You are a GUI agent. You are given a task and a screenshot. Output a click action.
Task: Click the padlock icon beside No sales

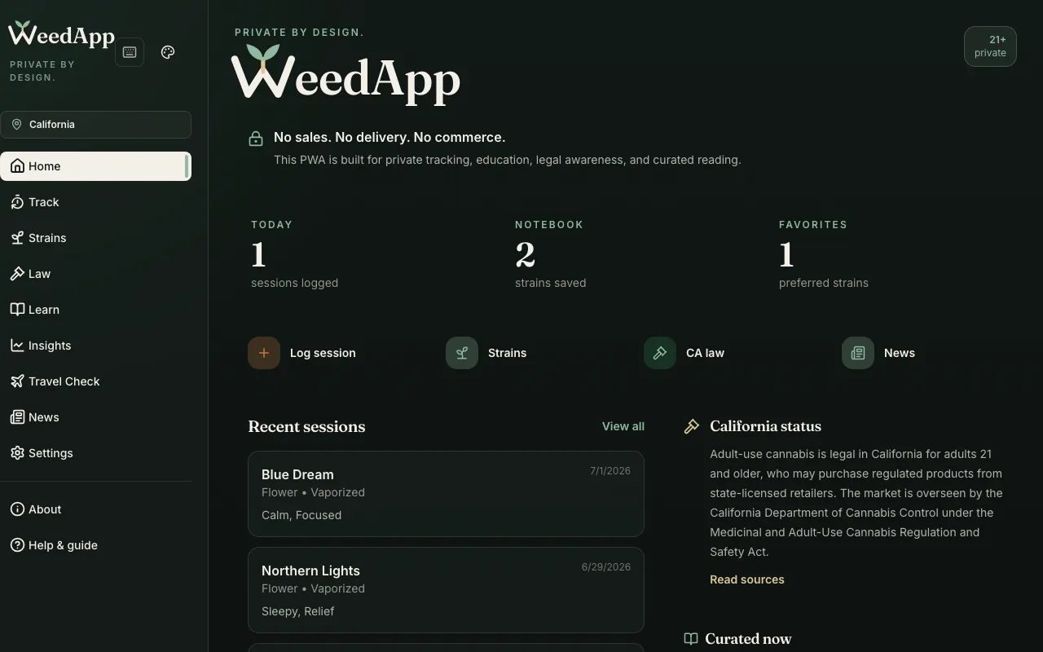pos(256,139)
